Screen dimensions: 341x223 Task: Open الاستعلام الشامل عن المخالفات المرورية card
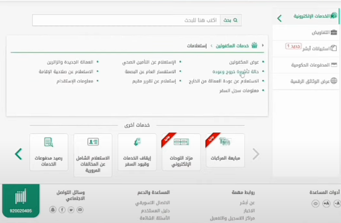(93, 155)
